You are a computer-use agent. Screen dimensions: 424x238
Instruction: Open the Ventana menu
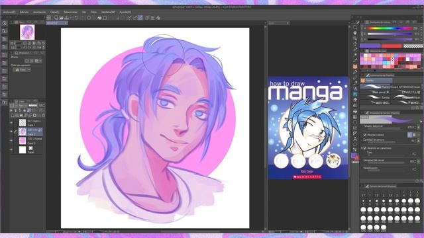click(x=108, y=12)
